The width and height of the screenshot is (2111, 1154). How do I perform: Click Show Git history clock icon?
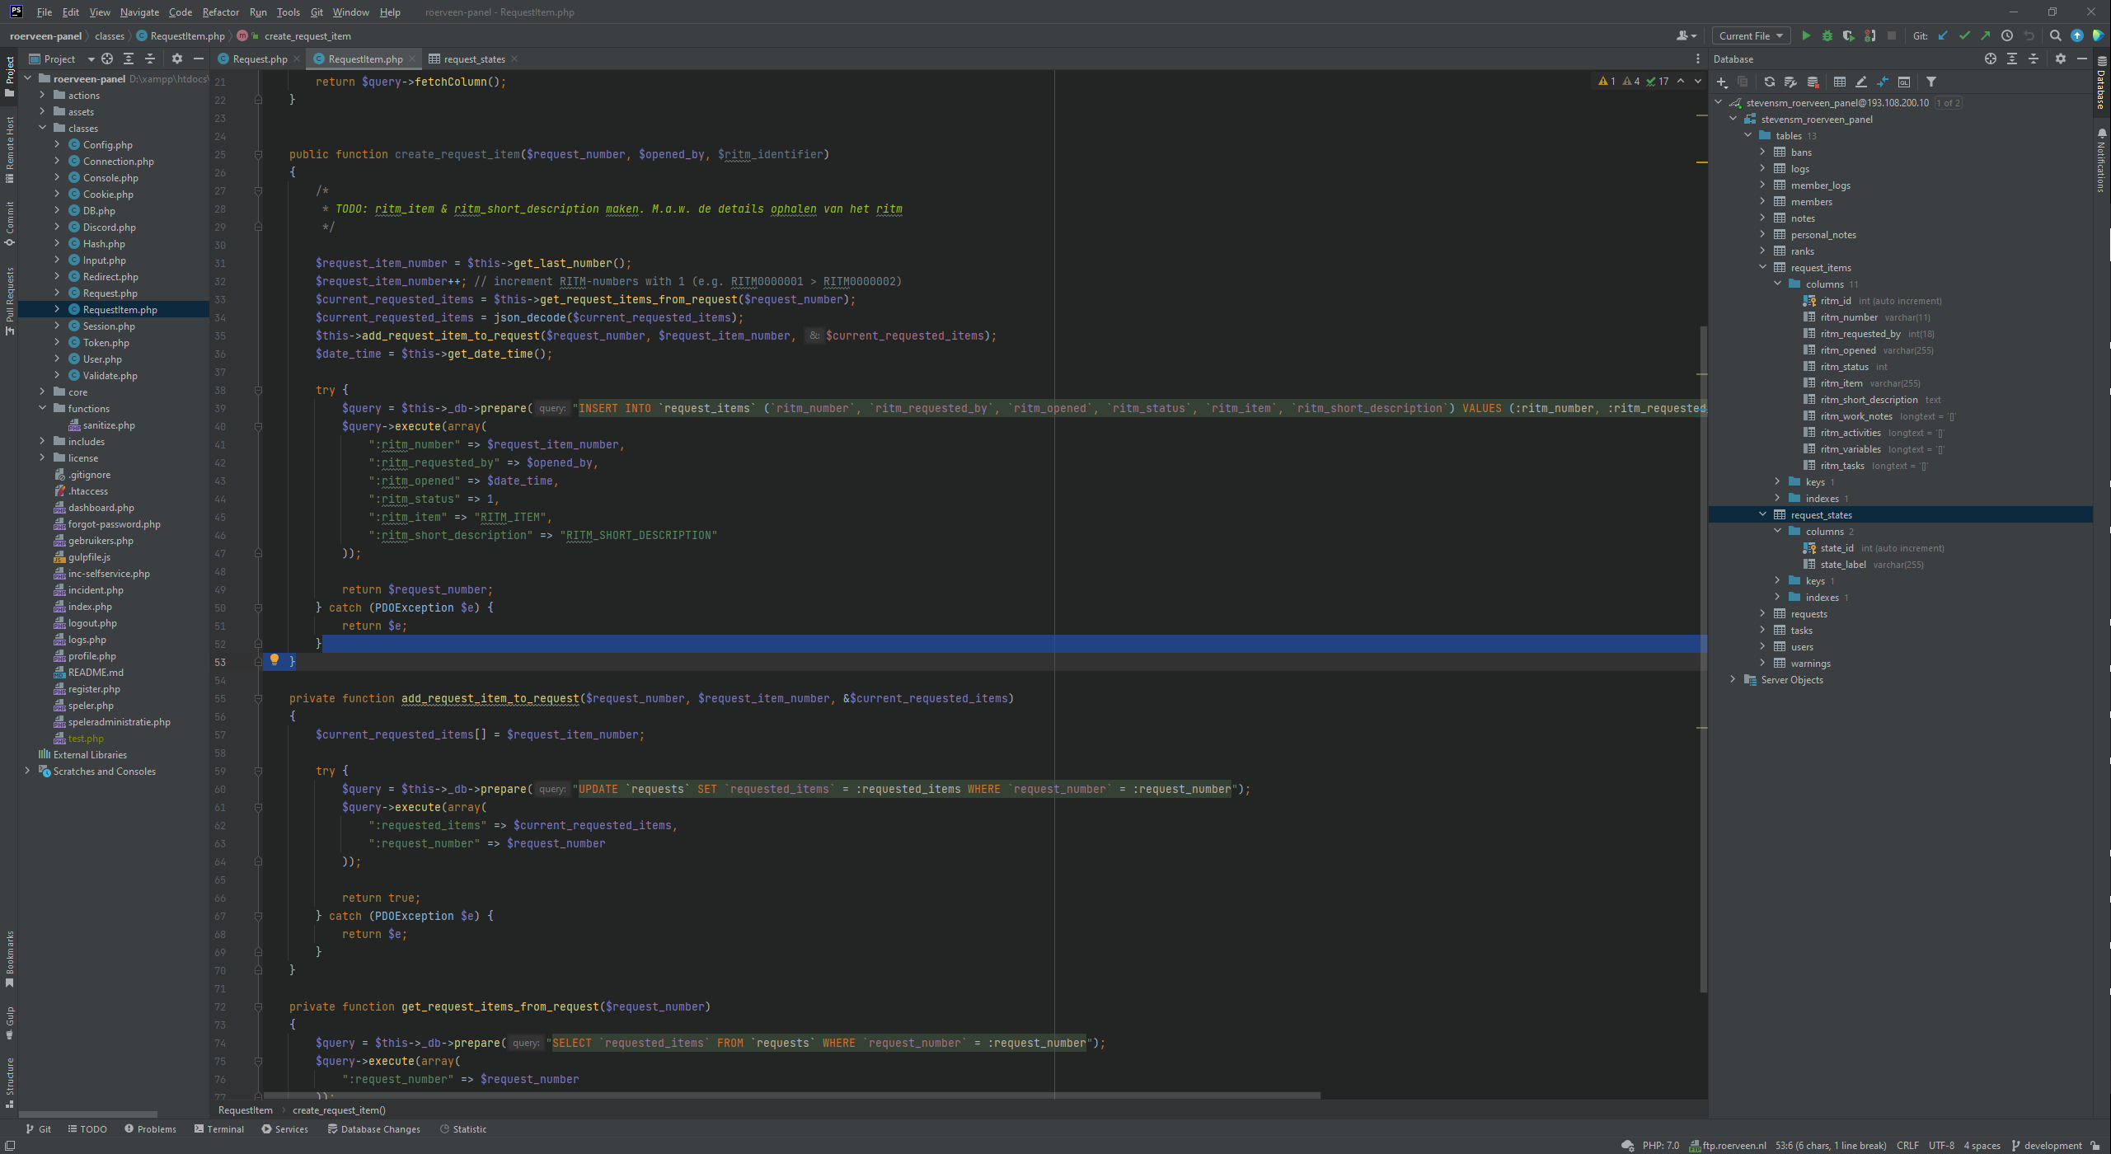2007,36
